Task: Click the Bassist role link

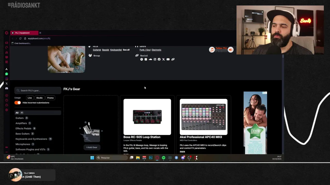Action: [x=106, y=50]
